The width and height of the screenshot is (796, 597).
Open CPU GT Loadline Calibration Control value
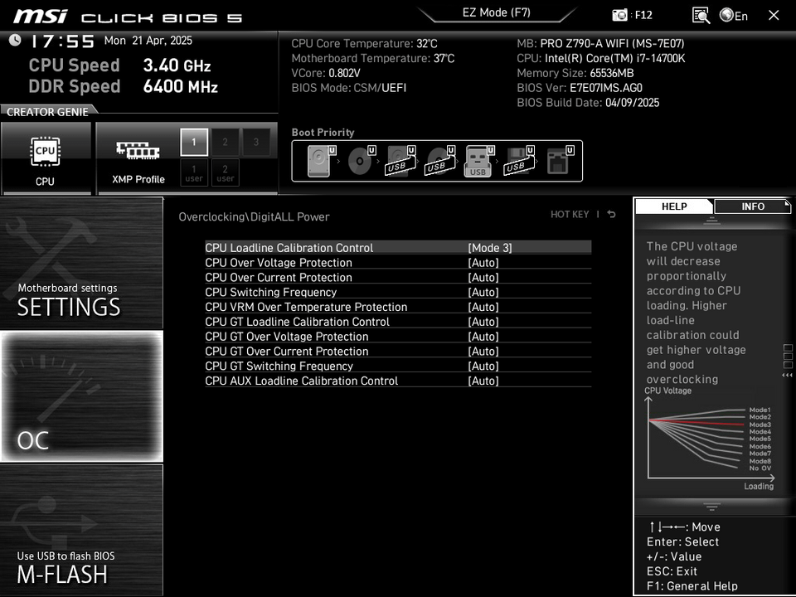pos(483,322)
